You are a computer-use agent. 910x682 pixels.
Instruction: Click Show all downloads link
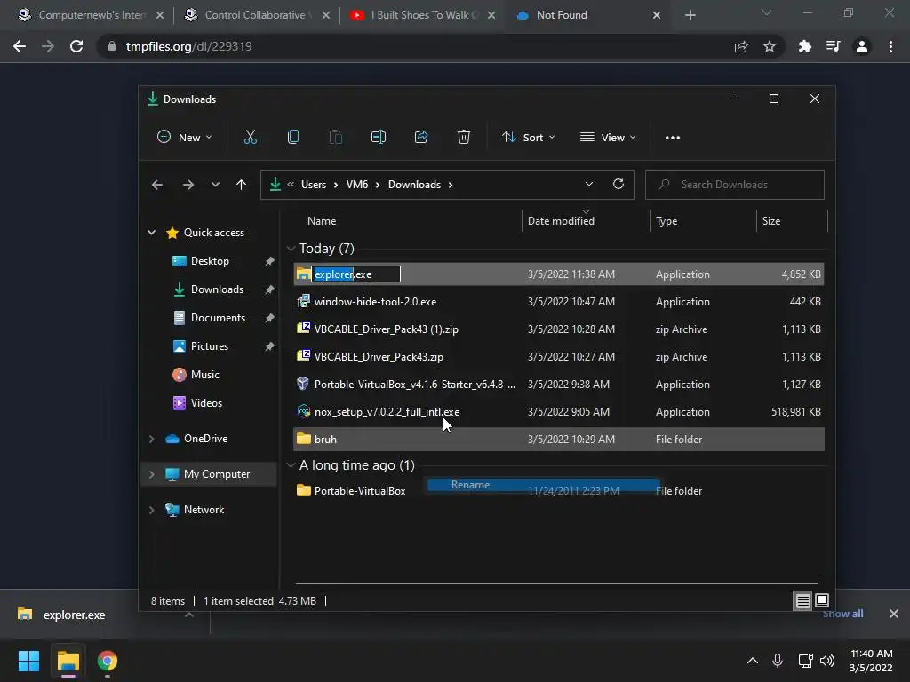(x=842, y=614)
